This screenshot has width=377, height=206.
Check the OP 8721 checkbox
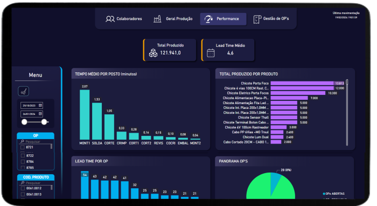23,147
